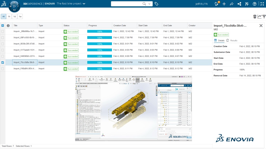The width and height of the screenshot is (266, 149).
Task: Click the plus add icon
Action: (224, 4)
